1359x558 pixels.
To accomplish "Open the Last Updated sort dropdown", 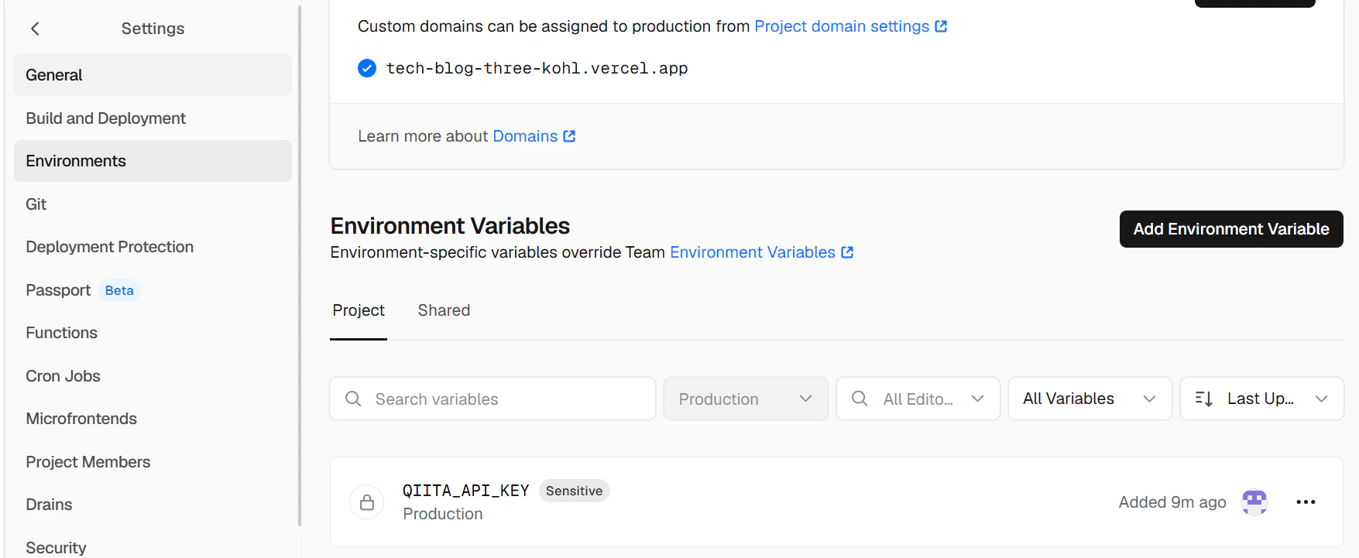I will click(x=1261, y=399).
